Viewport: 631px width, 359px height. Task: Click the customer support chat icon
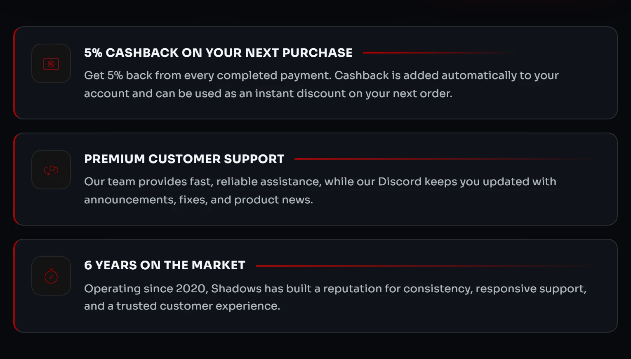[x=51, y=170]
